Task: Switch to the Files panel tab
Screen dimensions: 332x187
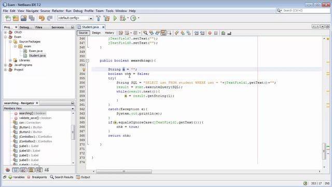Action: click(39, 28)
